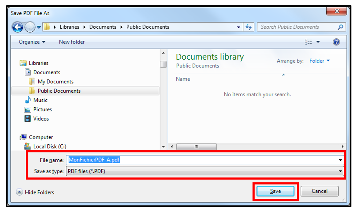Click the Back navigation arrow button
Image resolution: width=357 pixels, height=212 pixels.
tap(17, 27)
